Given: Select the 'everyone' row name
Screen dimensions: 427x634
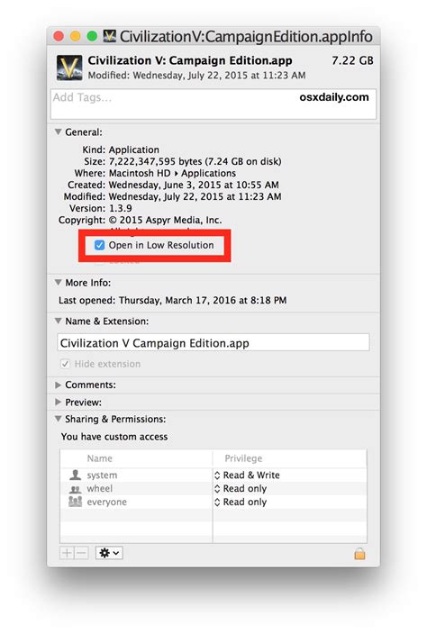Looking at the screenshot, I should [106, 502].
